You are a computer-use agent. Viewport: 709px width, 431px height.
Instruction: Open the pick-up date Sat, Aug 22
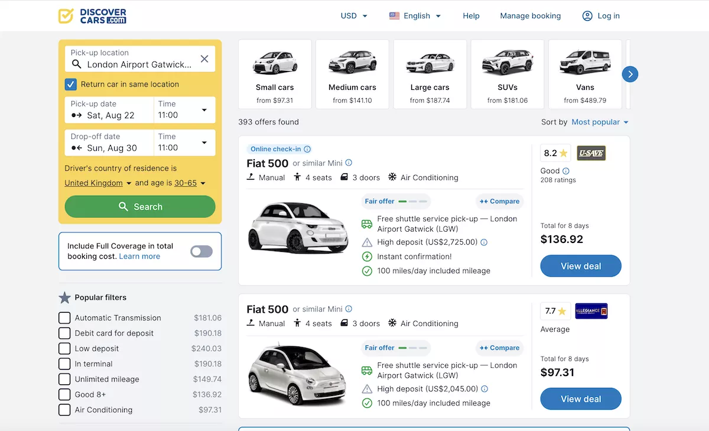(x=109, y=110)
